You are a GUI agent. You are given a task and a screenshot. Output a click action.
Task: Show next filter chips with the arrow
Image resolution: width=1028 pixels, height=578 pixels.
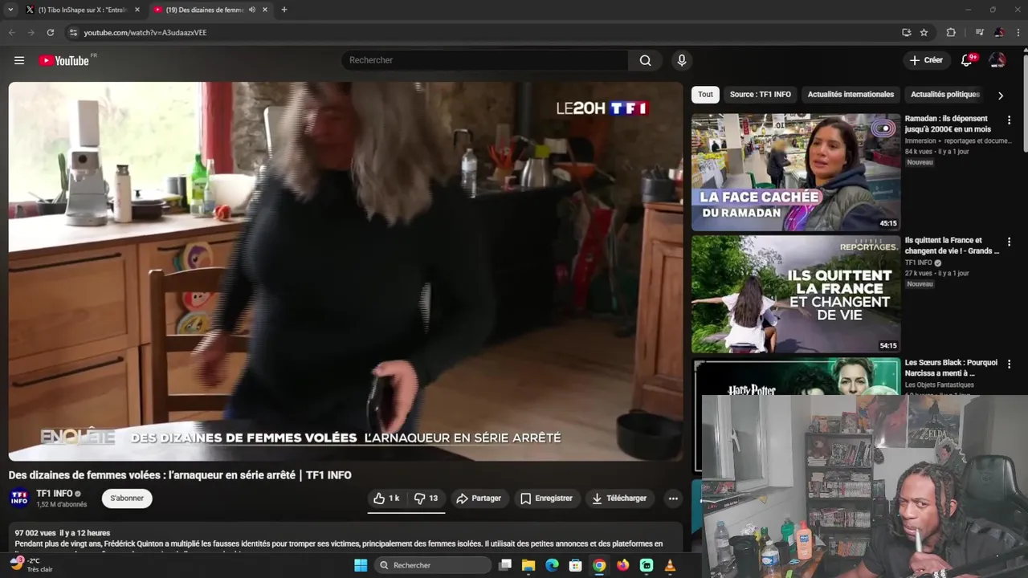coord(1000,96)
